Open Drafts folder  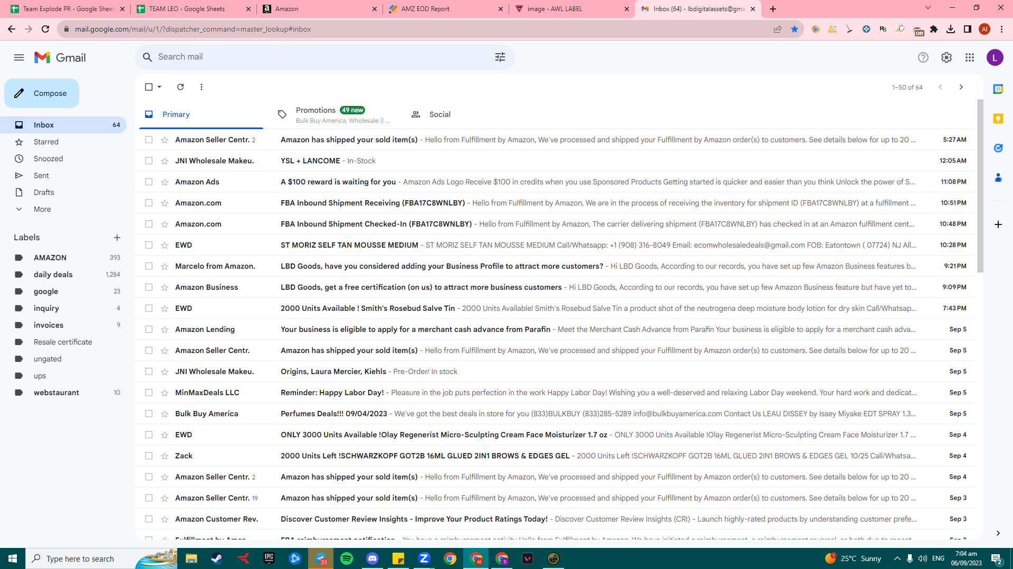(63, 192)
